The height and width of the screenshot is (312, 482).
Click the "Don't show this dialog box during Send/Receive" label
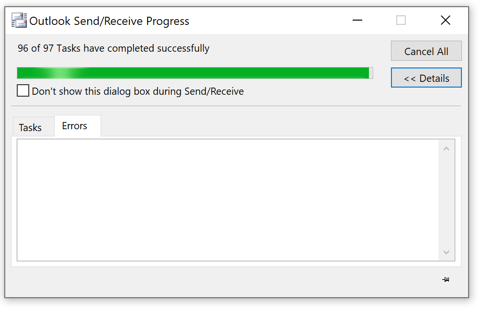138,91
